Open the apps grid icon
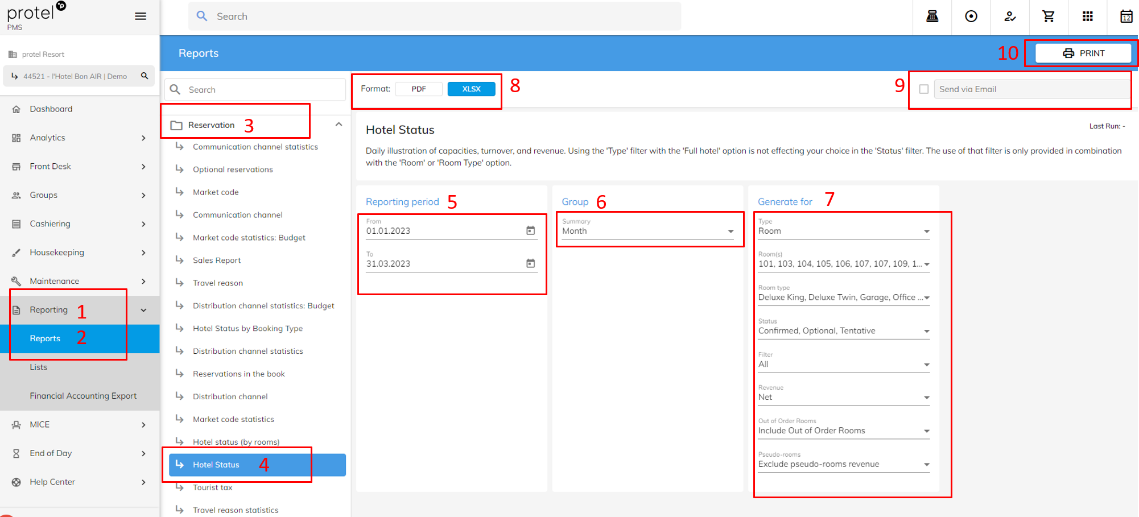The width and height of the screenshot is (1139, 517). pyautogui.click(x=1087, y=16)
